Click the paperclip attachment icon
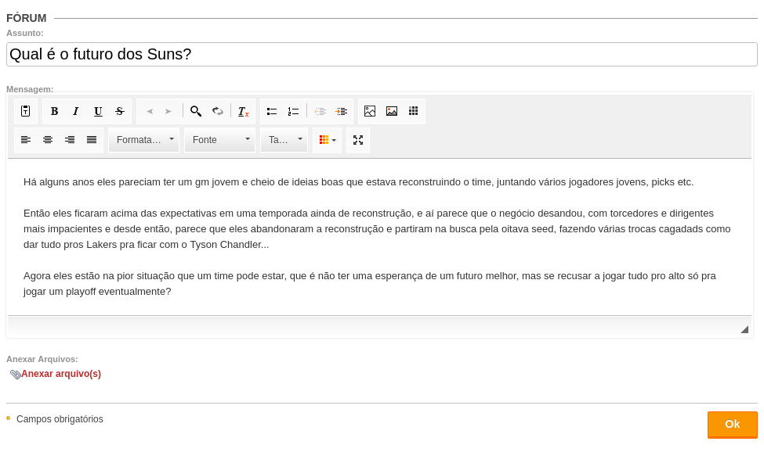The height and width of the screenshot is (463, 764). click(x=15, y=375)
